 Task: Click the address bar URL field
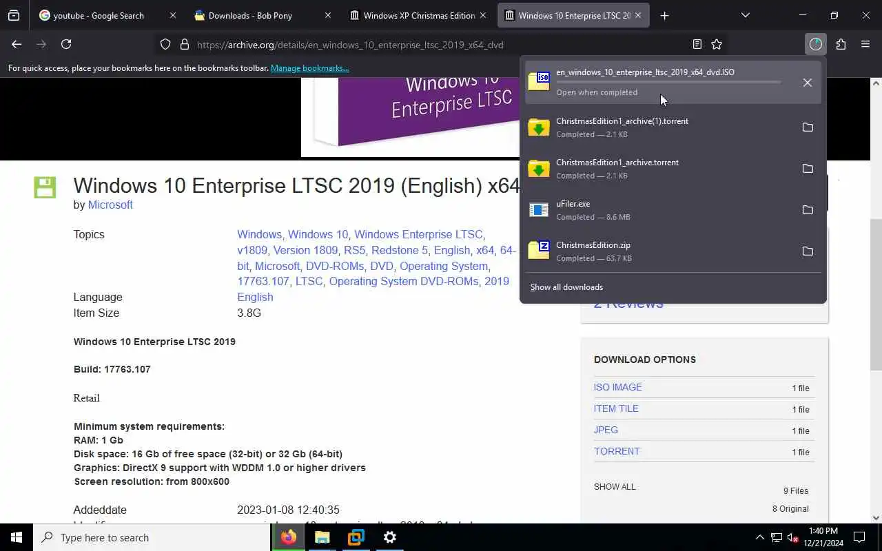pyautogui.click(x=441, y=44)
